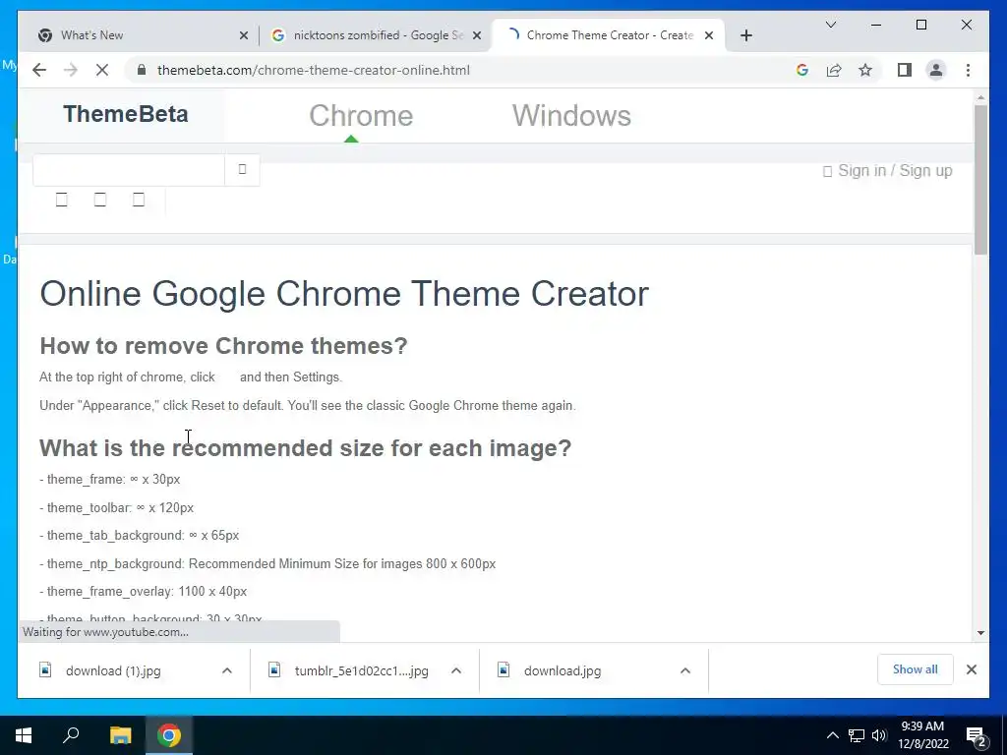Click the forward navigation arrow

click(71, 70)
